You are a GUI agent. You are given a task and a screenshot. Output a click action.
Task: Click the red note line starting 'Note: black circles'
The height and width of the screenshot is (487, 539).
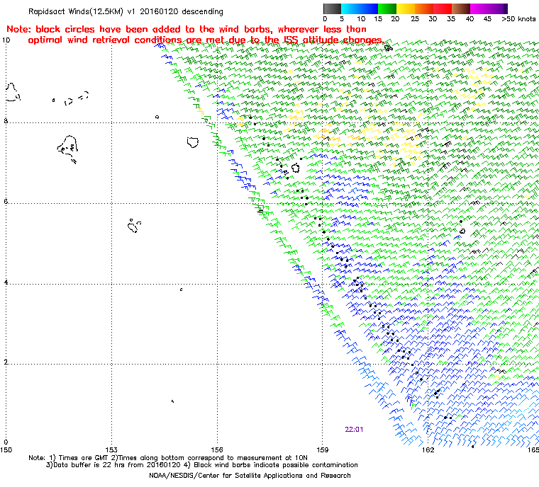click(187, 29)
